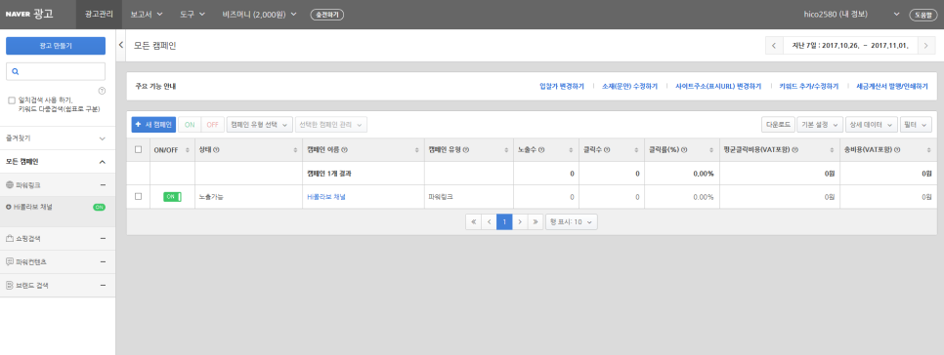Screen dimensions: 944x355
Task: Click help icon beside 캠페인 유형 column
Action: coord(466,149)
